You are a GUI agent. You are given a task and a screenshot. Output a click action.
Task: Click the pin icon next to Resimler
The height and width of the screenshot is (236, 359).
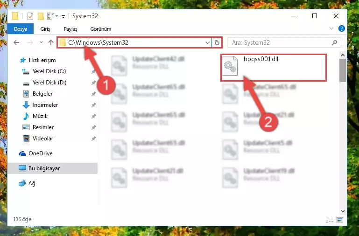pyautogui.click(x=93, y=127)
